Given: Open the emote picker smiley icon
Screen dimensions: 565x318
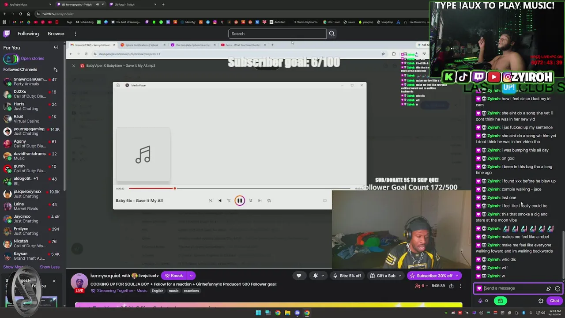Looking at the screenshot, I should pos(557,288).
